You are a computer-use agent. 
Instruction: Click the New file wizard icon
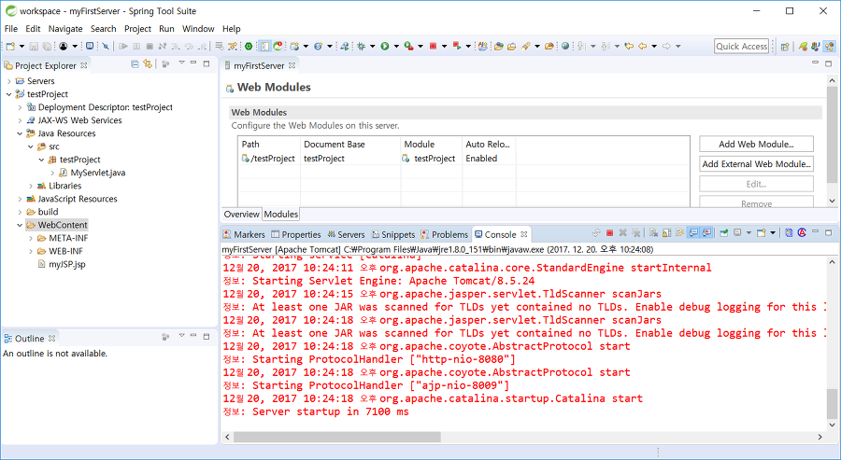click(x=10, y=47)
